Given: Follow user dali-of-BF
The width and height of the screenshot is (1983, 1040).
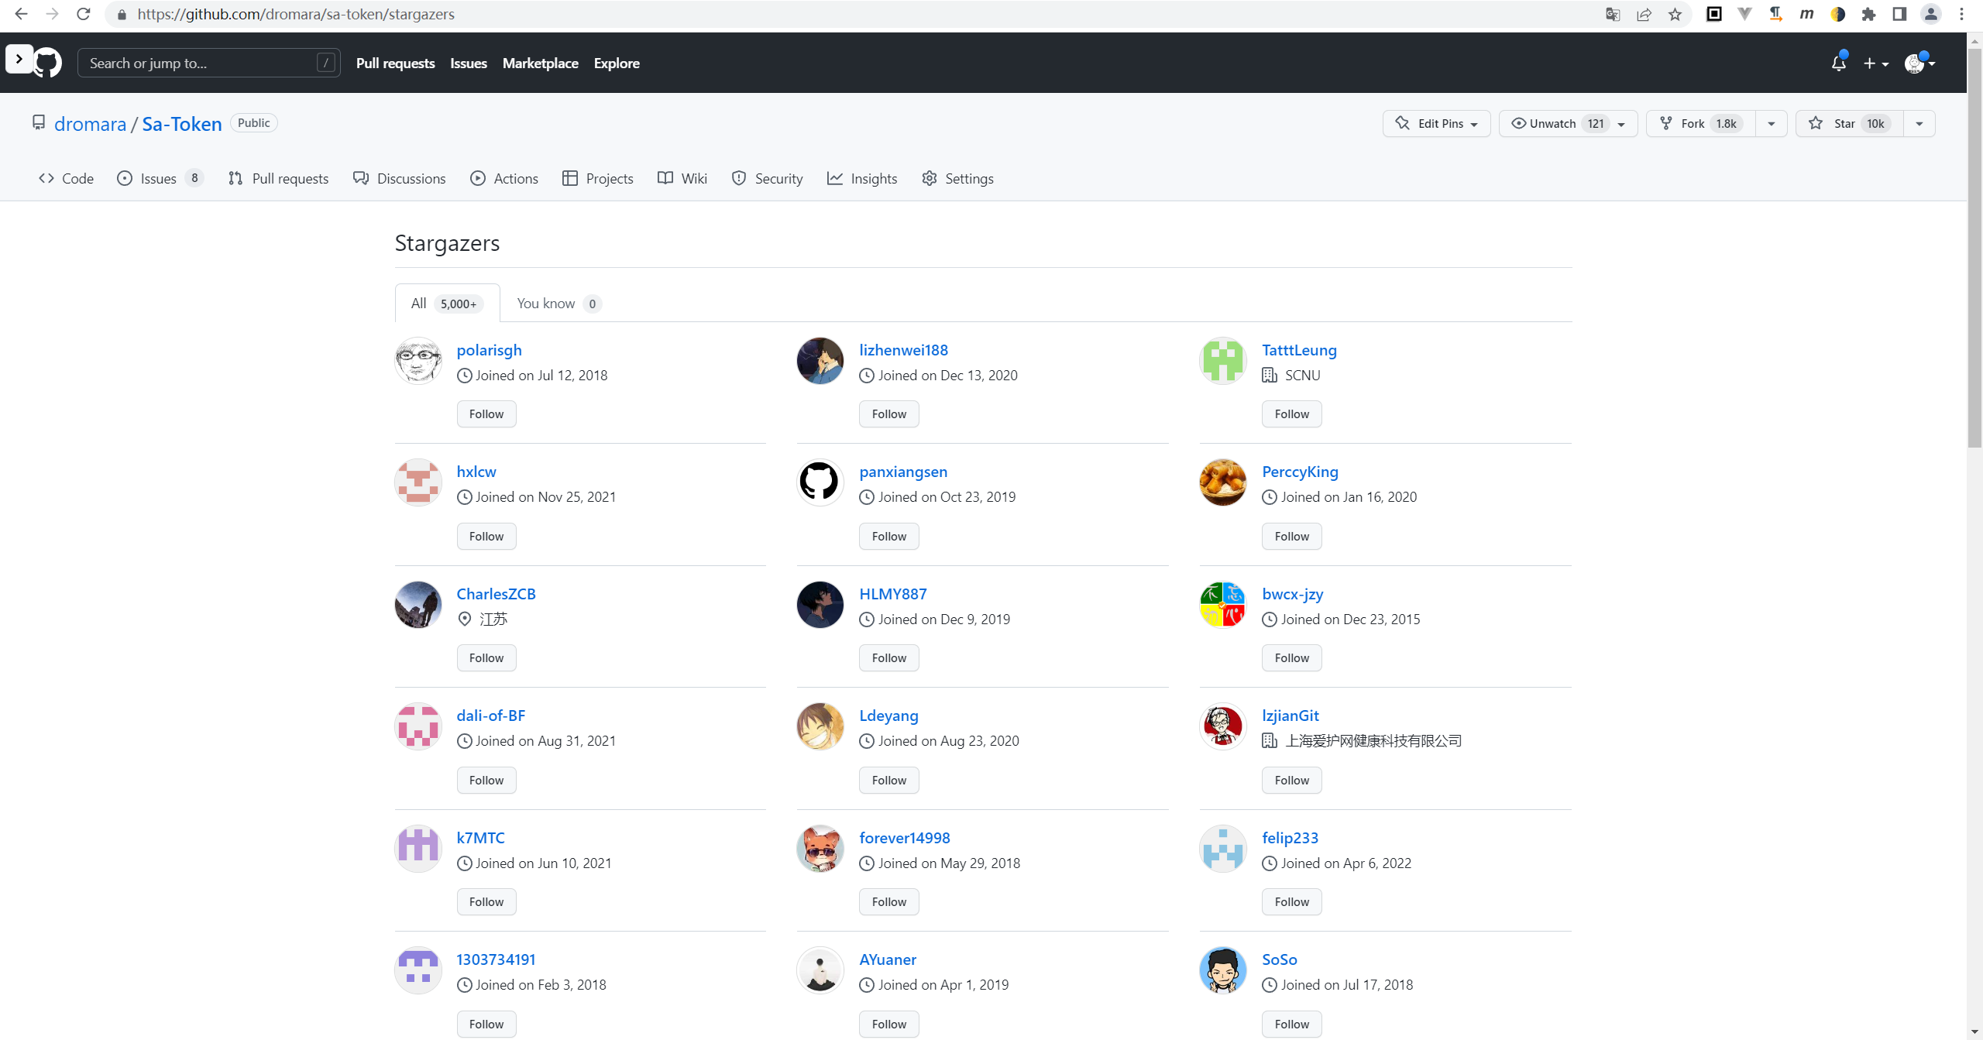Looking at the screenshot, I should tap(486, 781).
